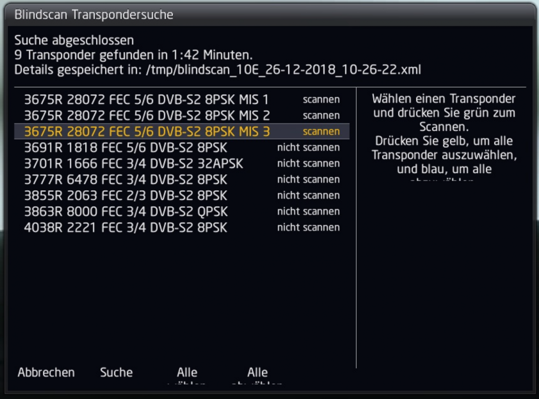Select the 4038R 2221 transponder entry
This screenshot has width=539, height=399.
126,227
